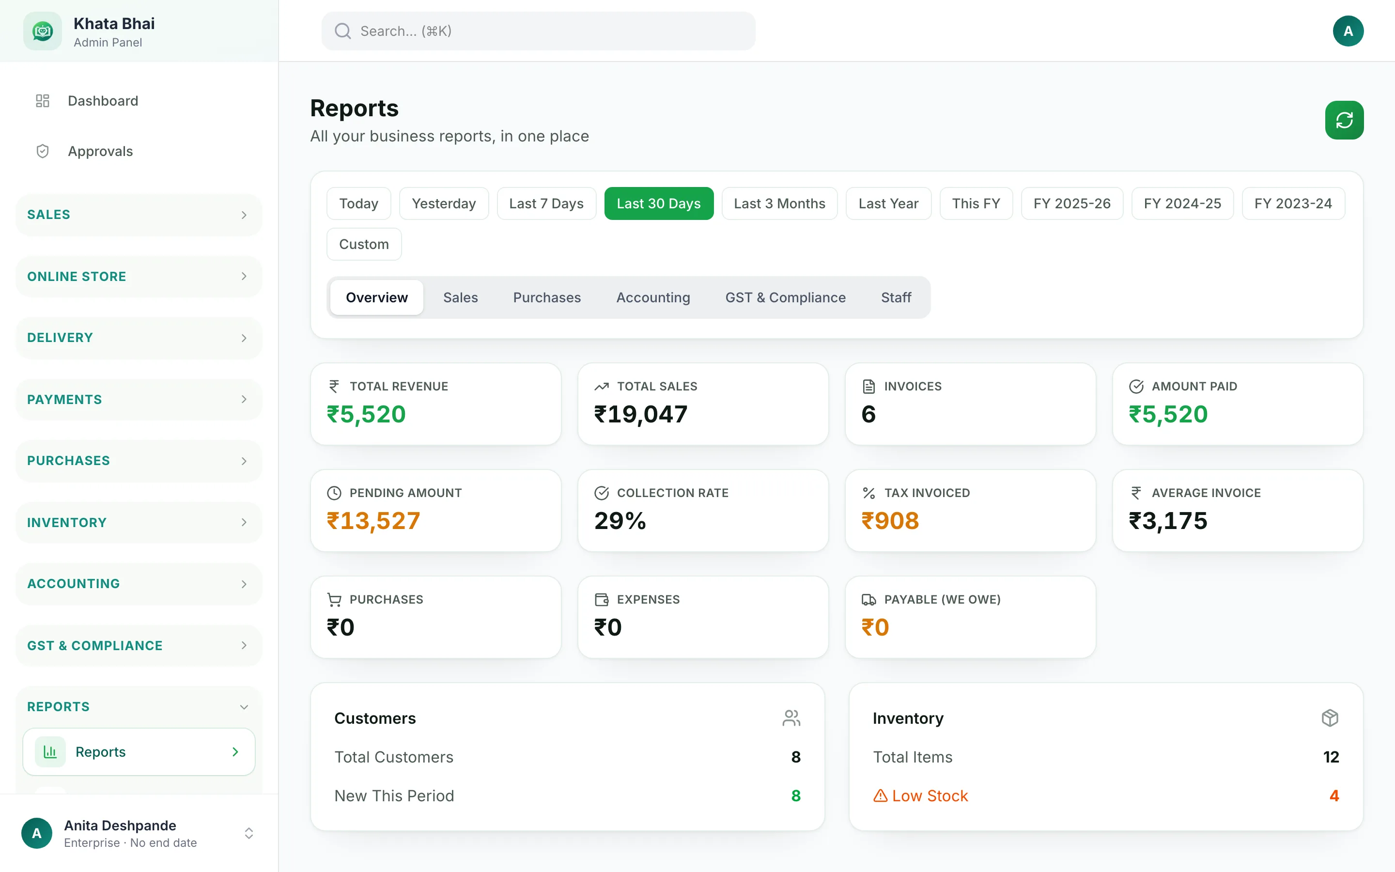Click the percent icon on Tax Invoiced
This screenshot has height=872, width=1395.
coord(868,493)
